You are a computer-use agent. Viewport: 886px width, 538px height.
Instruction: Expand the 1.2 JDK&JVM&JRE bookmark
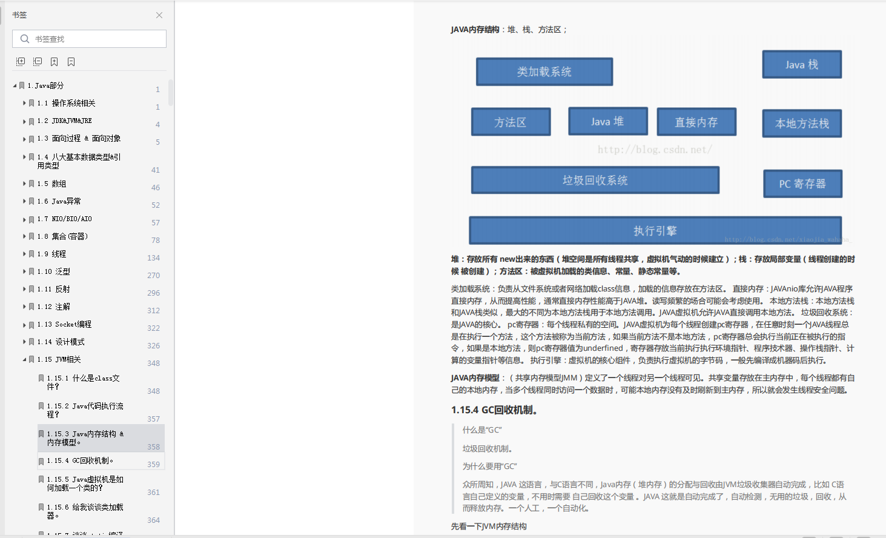(x=24, y=121)
